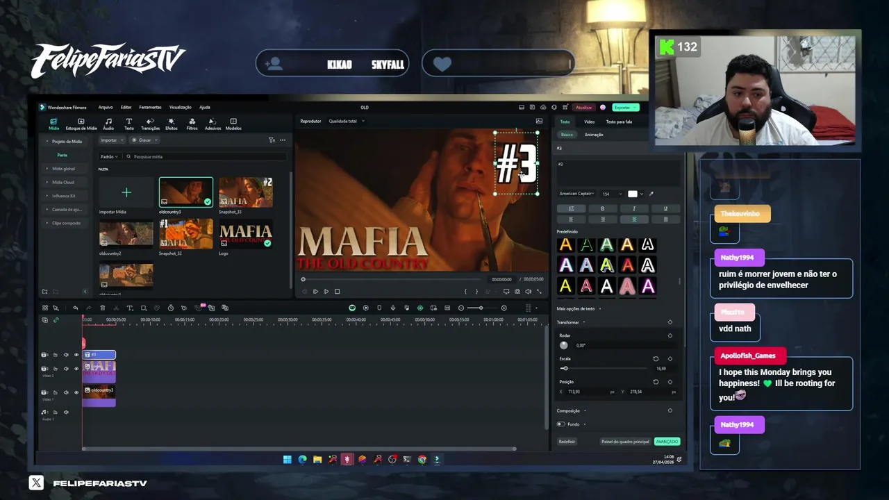Open the Modelos templates library
Viewport: 889px width, 500px height.
233,124
